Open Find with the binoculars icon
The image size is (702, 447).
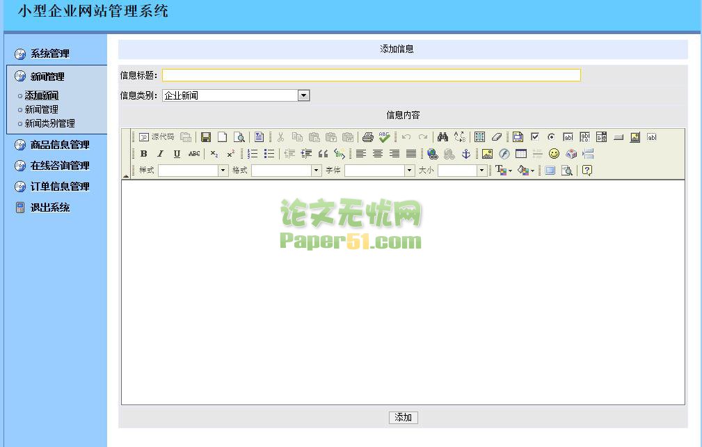(x=442, y=137)
